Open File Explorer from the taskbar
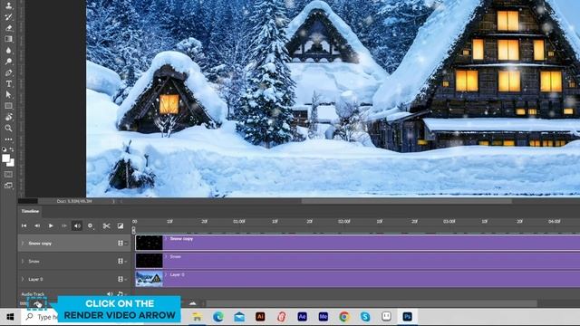 [198, 317]
